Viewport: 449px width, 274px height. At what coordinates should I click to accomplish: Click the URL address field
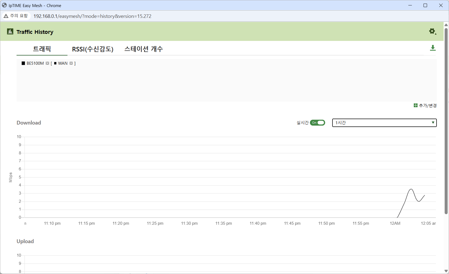(x=92, y=16)
